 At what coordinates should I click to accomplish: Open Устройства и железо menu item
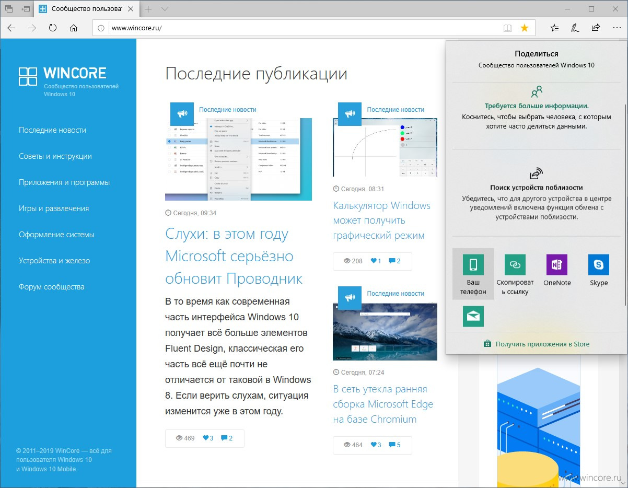pos(54,261)
